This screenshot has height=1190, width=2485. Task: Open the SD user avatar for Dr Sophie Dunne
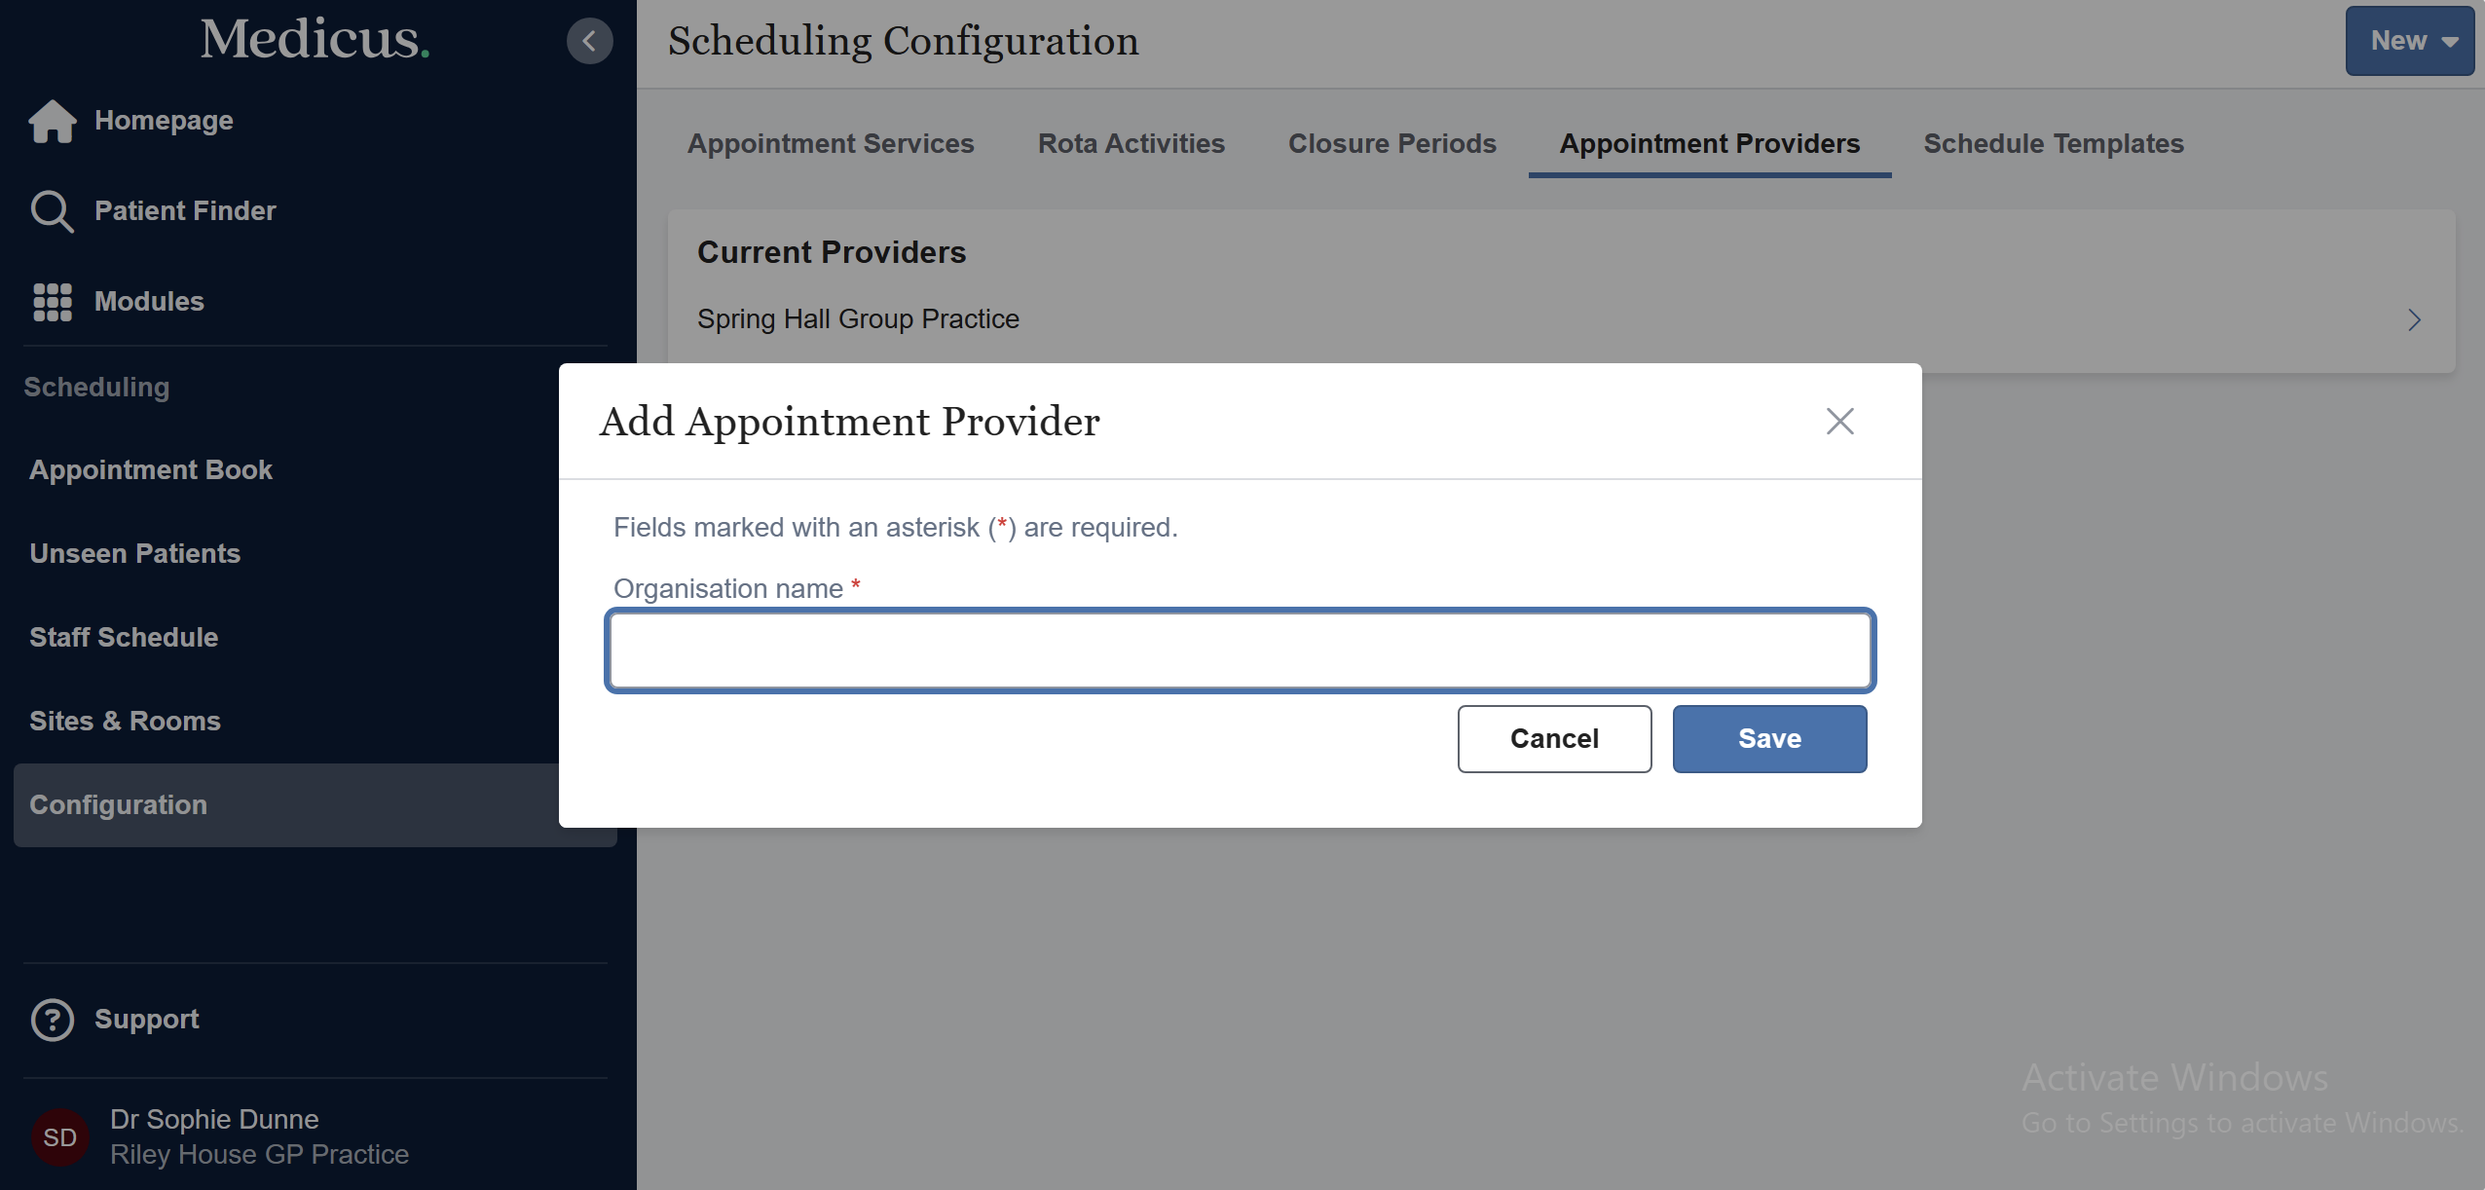(59, 1135)
